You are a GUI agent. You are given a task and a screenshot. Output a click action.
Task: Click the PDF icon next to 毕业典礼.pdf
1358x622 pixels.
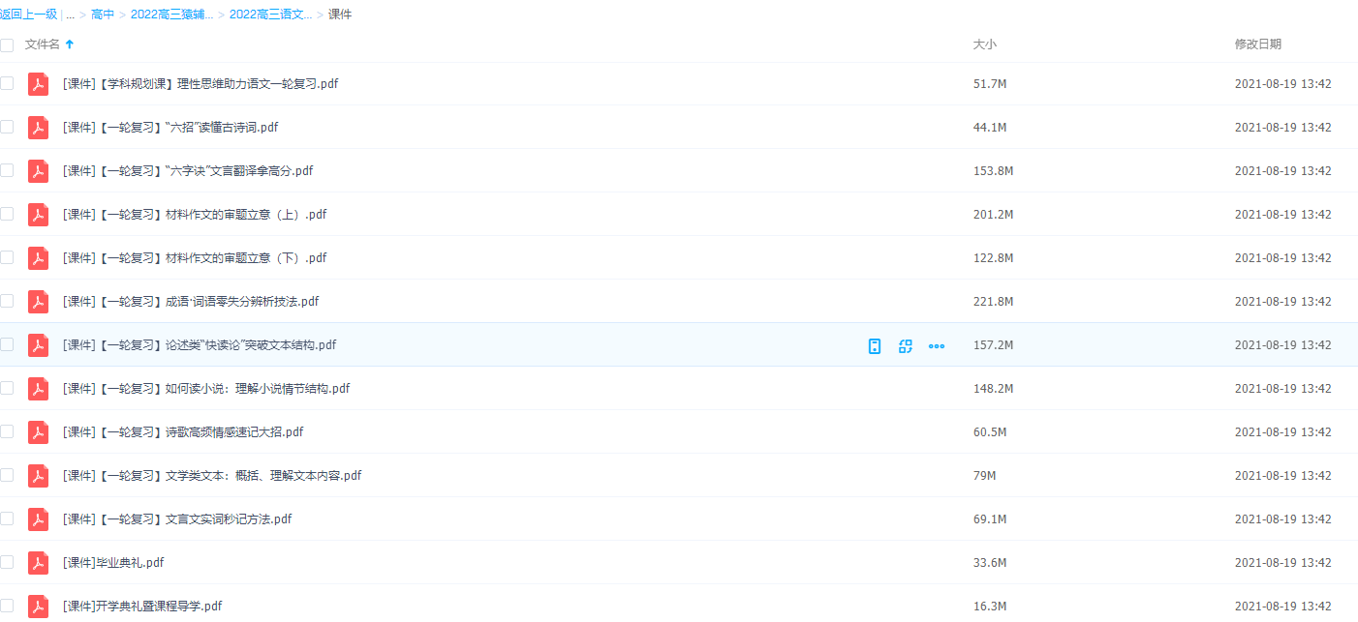click(38, 563)
